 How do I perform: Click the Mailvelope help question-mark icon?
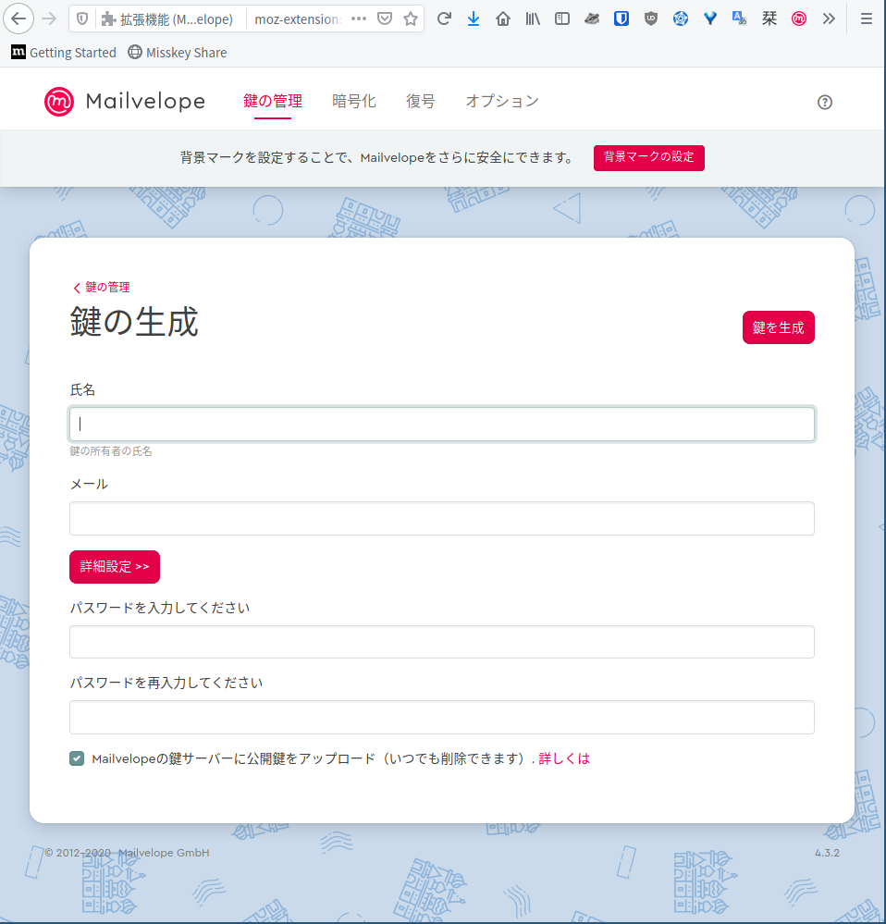825,102
